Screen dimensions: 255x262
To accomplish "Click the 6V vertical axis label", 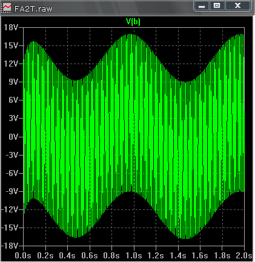I will coord(13,100).
